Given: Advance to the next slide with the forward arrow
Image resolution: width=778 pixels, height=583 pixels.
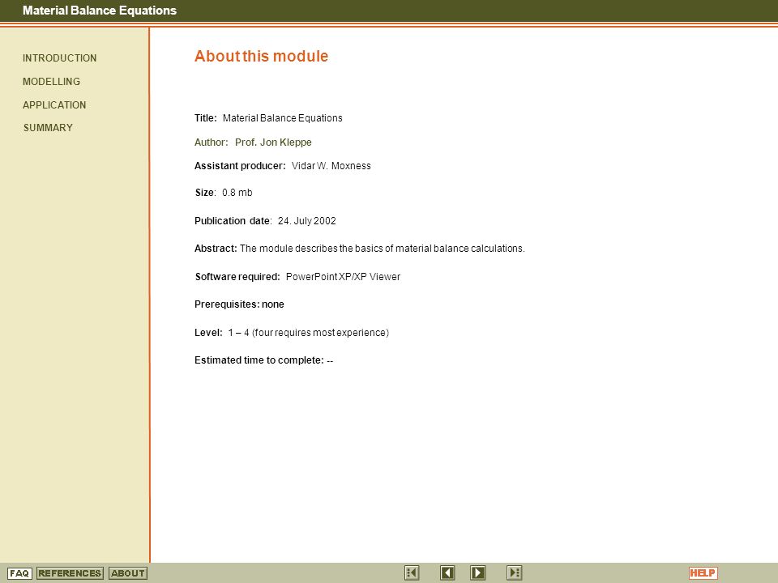Looking at the screenshot, I should pos(478,572).
